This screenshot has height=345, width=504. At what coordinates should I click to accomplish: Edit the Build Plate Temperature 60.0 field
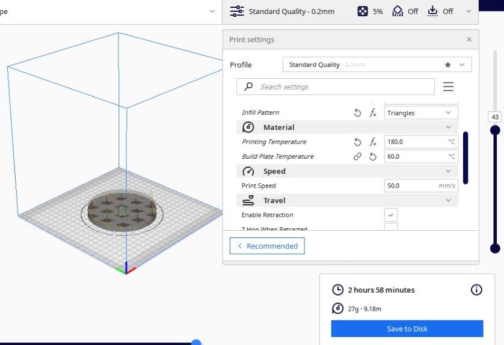(x=421, y=156)
